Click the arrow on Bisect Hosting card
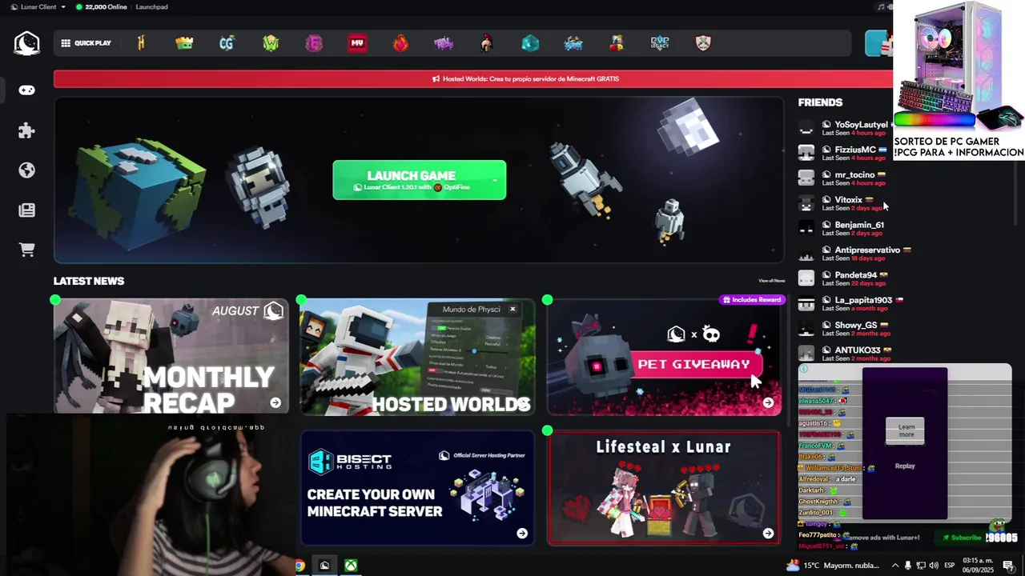 click(x=522, y=533)
